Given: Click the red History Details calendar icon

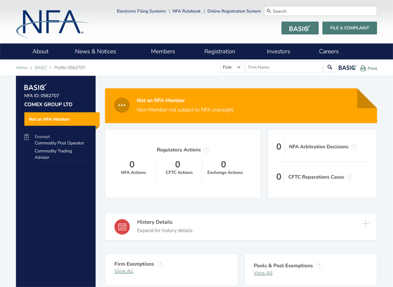Looking at the screenshot, I should [x=122, y=227].
